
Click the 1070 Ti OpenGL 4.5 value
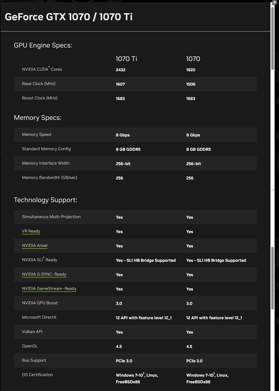point(119,347)
